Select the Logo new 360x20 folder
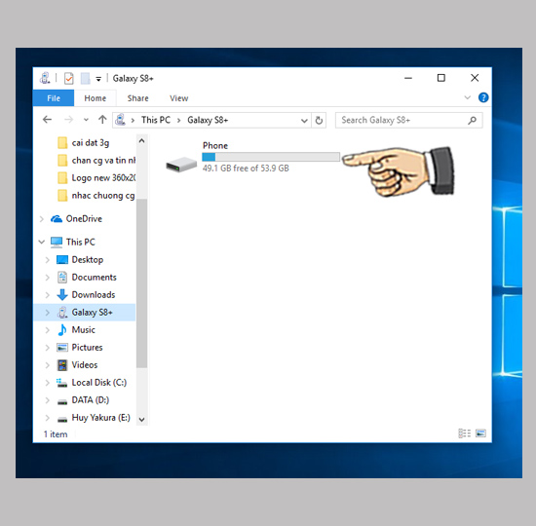536x526 pixels. coord(96,177)
